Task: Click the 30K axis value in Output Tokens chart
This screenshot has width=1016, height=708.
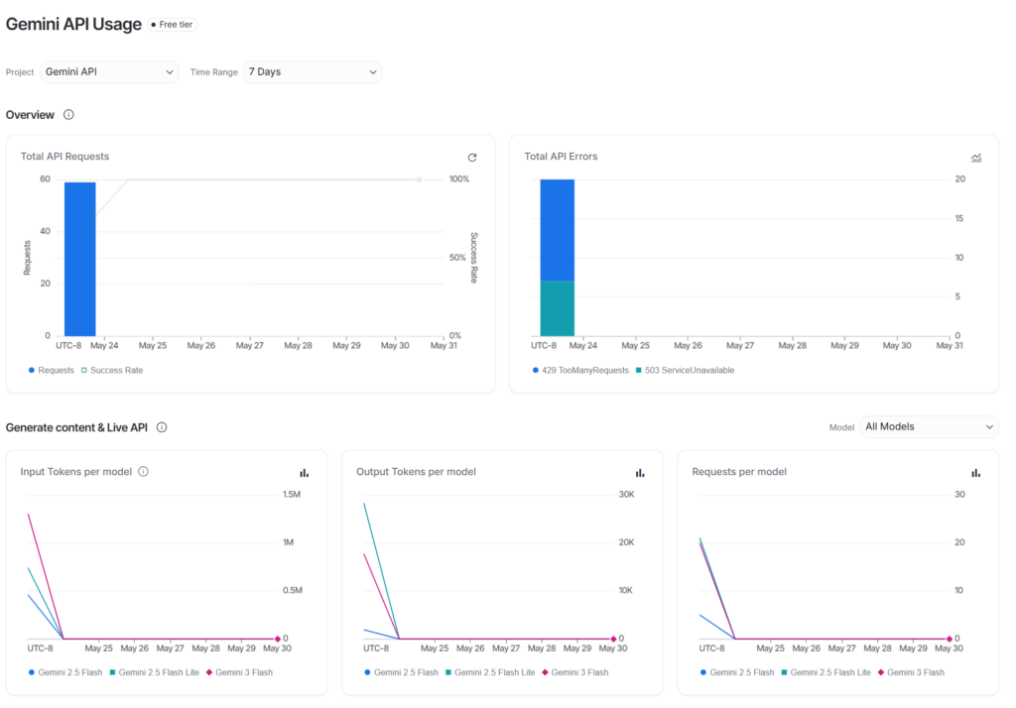Action: pos(627,494)
